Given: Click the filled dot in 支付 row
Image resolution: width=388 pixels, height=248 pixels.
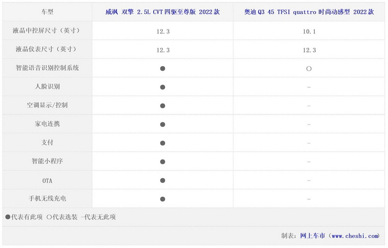Looking at the screenshot, I should pyautogui.click(x=162, y=143).
